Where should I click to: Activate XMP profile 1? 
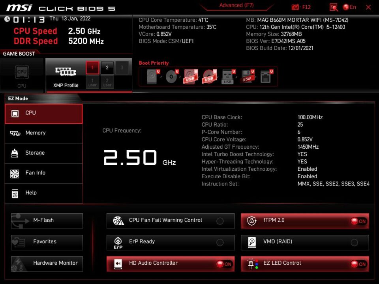click(92, 67)
